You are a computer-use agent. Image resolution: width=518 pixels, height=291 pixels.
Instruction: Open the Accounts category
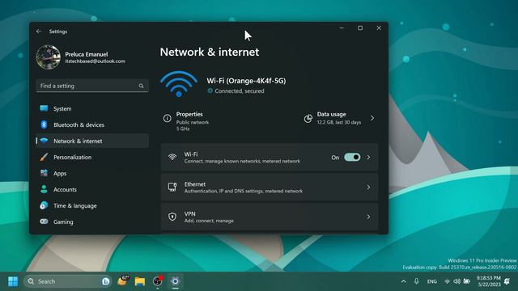coord(92,189)
